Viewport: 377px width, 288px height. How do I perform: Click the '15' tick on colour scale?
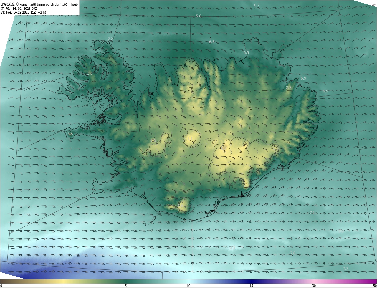point(251,286)
